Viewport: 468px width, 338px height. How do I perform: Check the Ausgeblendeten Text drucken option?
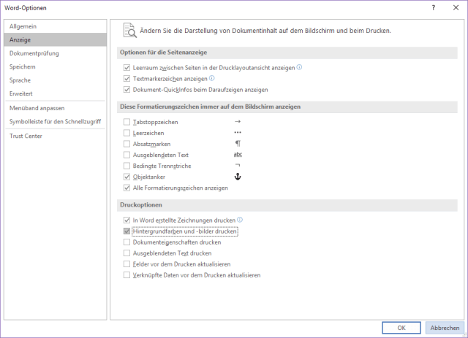click(127, 253)
